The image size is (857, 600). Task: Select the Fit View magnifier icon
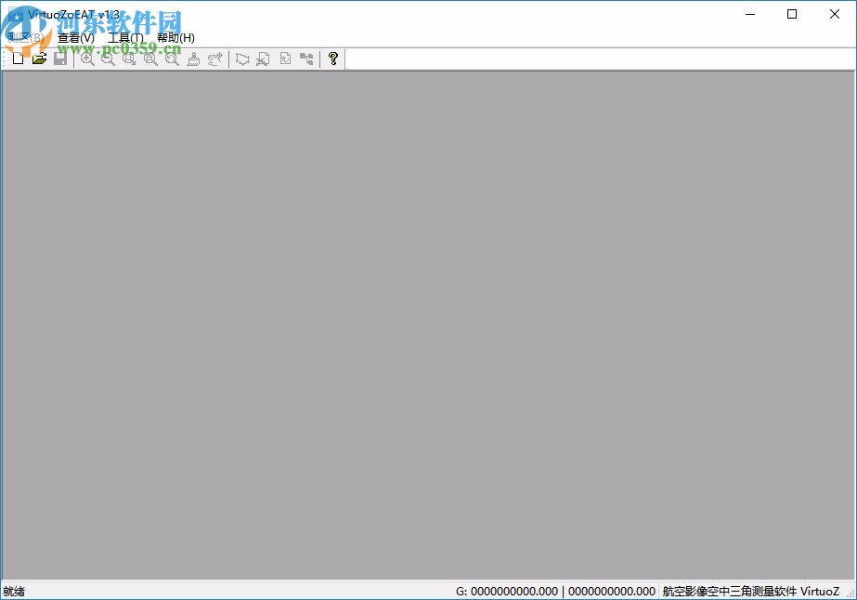[x=172, y=58]
